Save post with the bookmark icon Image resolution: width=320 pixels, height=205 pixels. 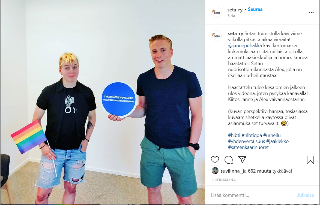pos(310,160)
